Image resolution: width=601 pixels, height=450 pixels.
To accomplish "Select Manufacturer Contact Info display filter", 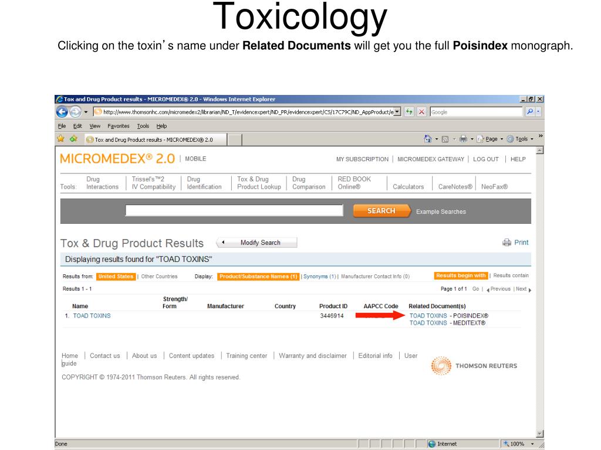I will coord(375,277).
